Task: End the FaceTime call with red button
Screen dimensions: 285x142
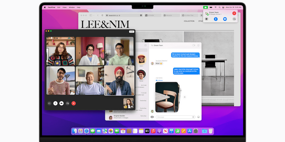Action: [x=74, y=104]
